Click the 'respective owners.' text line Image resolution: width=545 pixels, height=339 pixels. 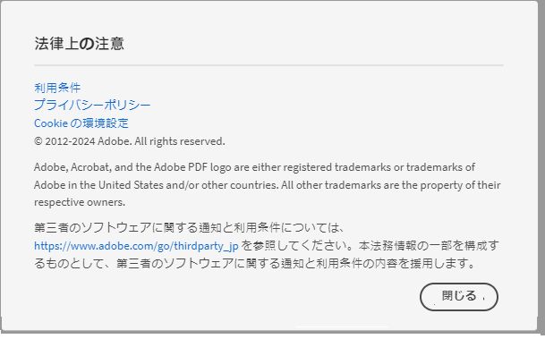pos(80,202)
